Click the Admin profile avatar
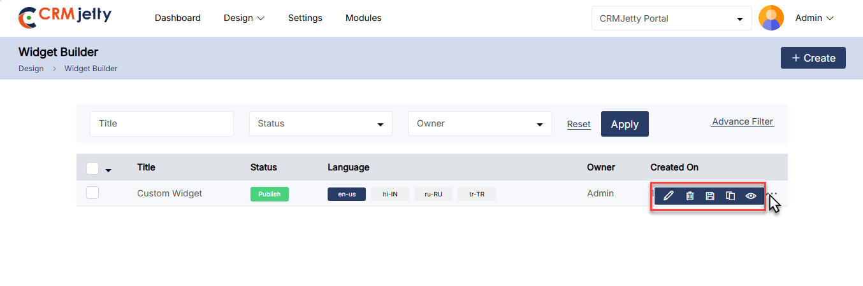The height and width of the screenshot is (286, 863). pos(771,18)
